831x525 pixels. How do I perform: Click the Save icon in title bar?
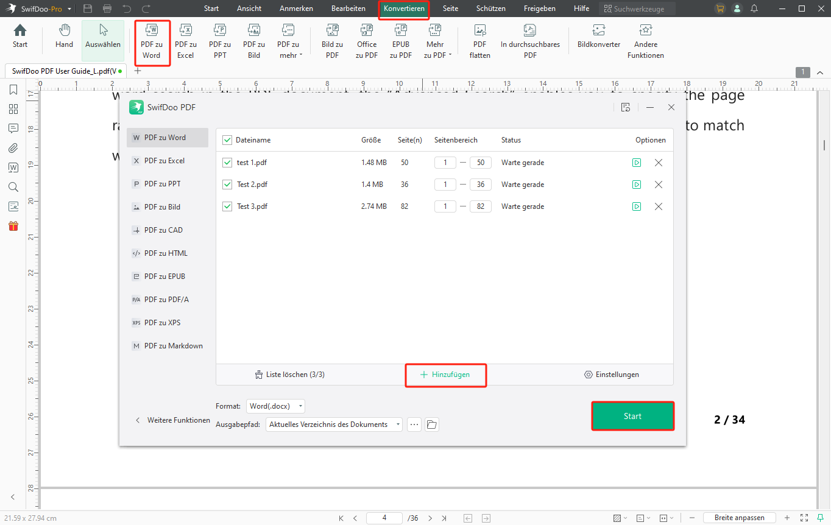tap(88, 9)
